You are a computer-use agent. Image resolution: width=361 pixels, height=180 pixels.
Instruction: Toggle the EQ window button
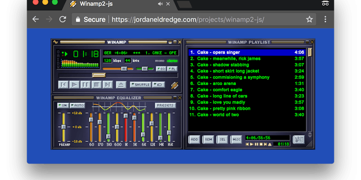click(x=161, y=69)
